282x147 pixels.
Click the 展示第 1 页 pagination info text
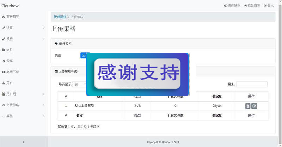pos(78,127)
